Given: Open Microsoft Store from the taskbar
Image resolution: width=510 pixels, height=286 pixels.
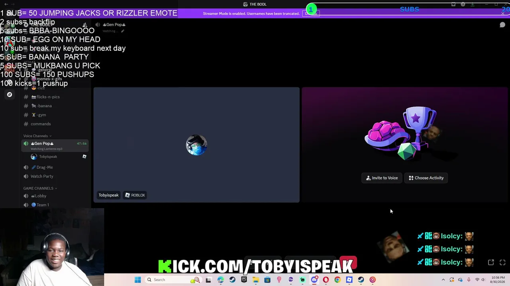Looking at the screenshot, I should (x=267, y=280).
